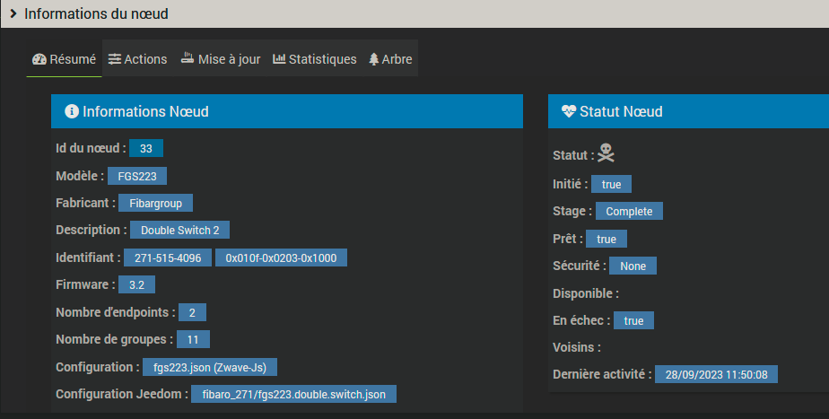This screenshot has width=829, height=419.
Task: Click the info icon beside Informations Nœud
Action: 72,111
